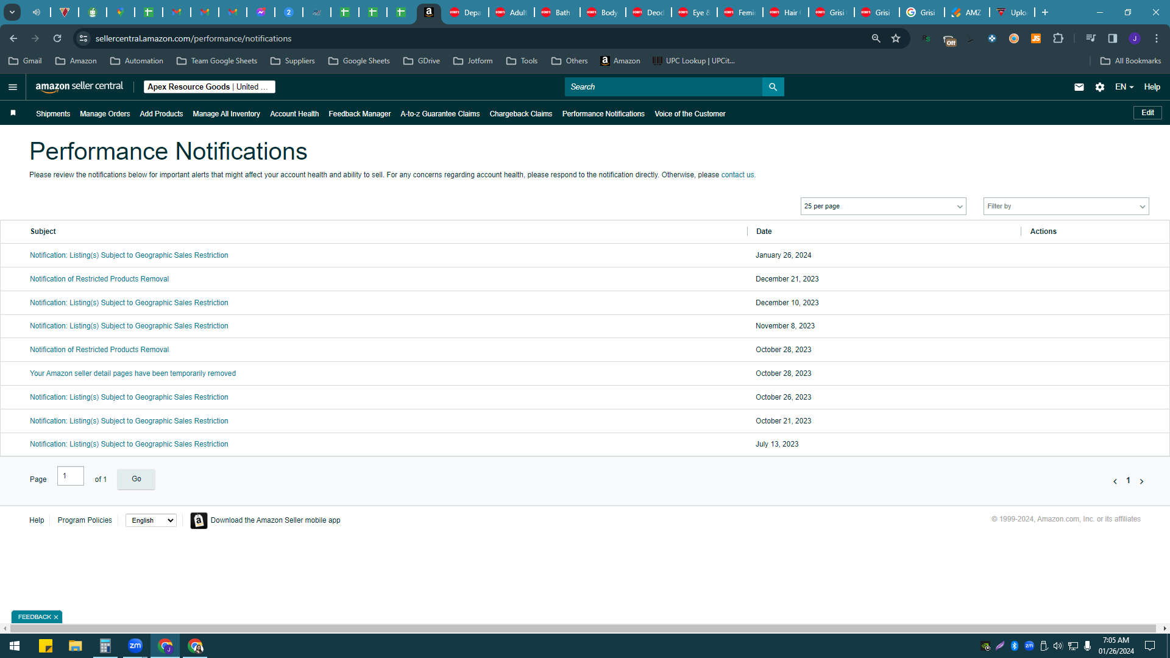Open Feedback Manager

(x=360, y=114)
